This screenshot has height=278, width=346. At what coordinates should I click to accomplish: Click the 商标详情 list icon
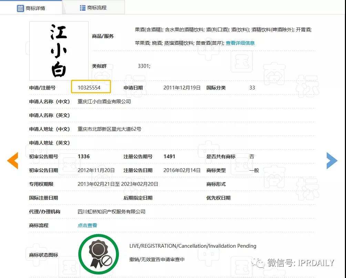click(x=20, y=8)
